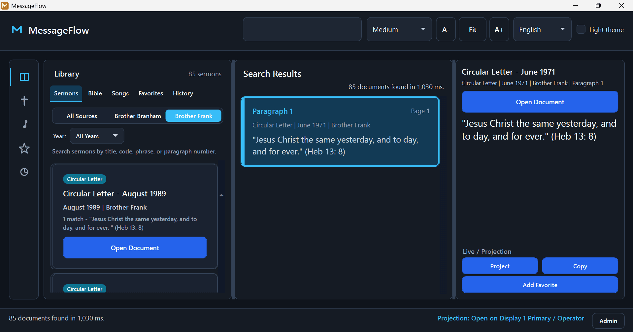Click the Circular Letter - August 1989 title
633x332 pixels.
[x=114, y=194]
